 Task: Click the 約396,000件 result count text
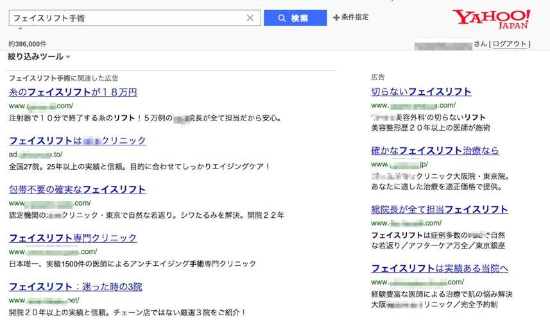click(28, 44)
